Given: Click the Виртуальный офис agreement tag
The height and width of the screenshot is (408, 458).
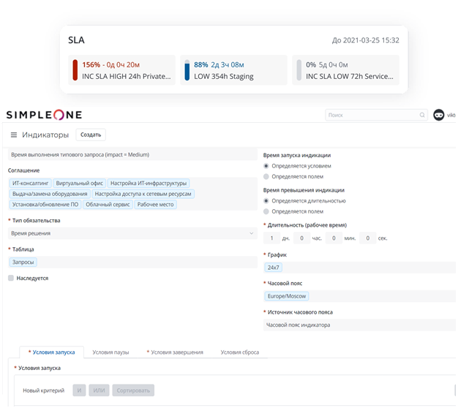Looking at the screenshot, I should (x=80, y=184).
